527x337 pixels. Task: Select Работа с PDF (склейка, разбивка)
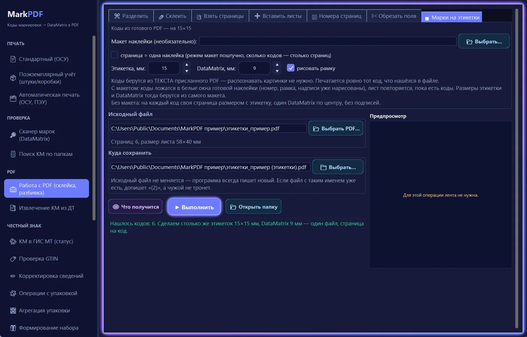(46, 188)
